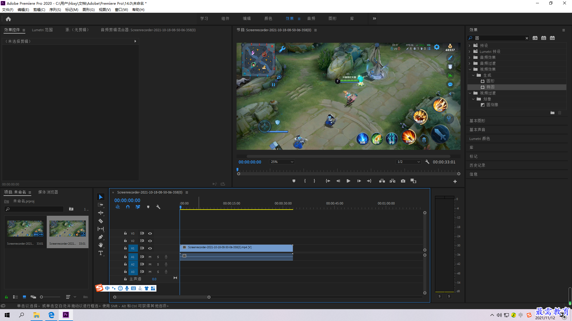Select the 圆划像 transition

(x=492, y=105)
